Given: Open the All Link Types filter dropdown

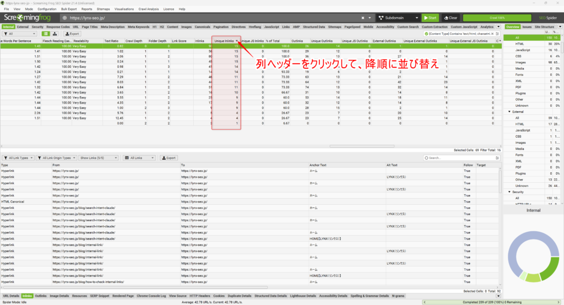Looking at the screenshot, I should coord(18,158).
